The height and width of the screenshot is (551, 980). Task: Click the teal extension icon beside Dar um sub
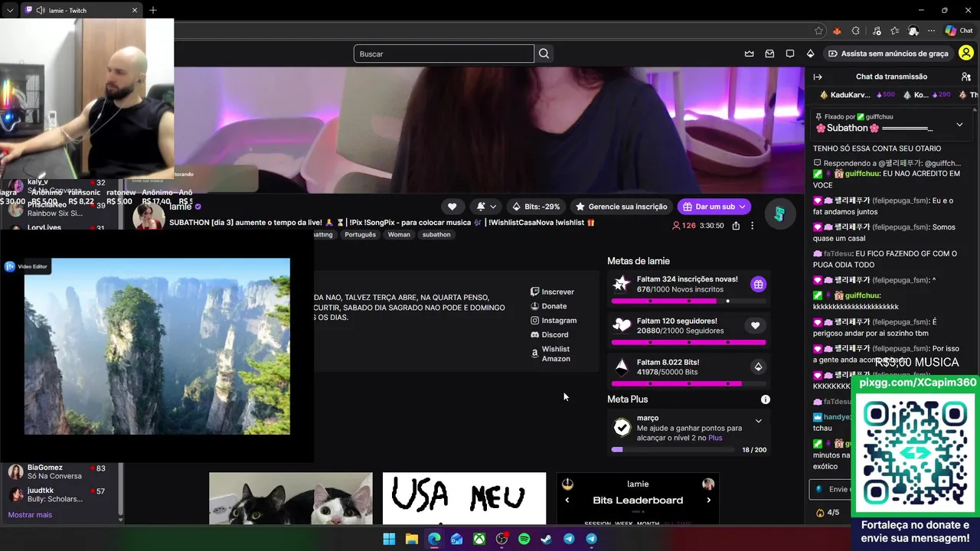pyautogui.click(x=779, y=214)
